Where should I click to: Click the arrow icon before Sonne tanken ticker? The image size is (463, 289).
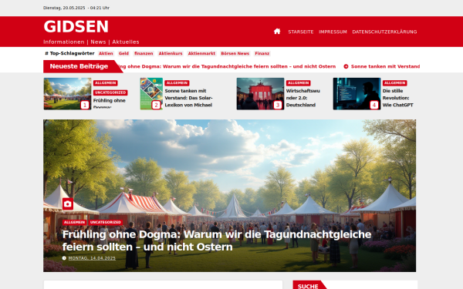(346, 66)
